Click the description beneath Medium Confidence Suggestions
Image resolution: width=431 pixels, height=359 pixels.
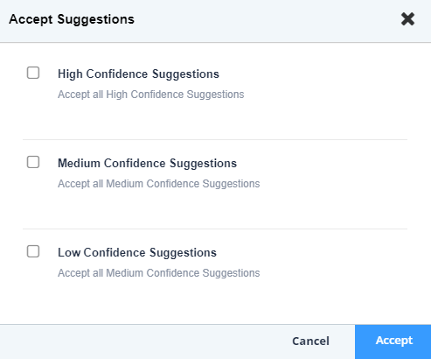(159, 184)
